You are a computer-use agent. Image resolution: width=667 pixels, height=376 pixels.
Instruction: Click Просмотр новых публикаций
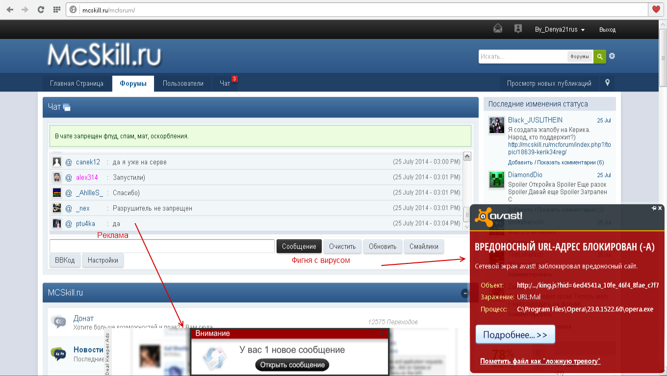point(549,83)
